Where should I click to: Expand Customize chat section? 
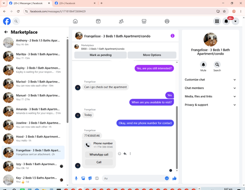[210, 80]
